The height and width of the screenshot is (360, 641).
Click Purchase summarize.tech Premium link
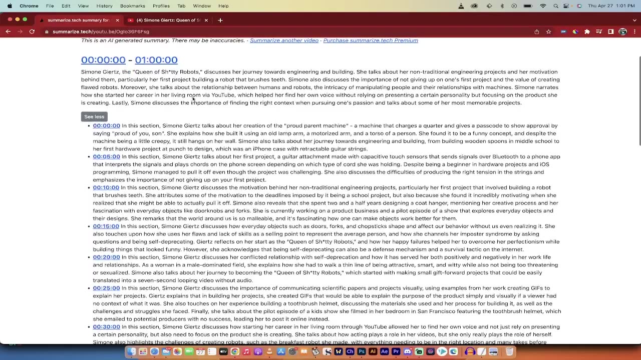coord(371,40)
